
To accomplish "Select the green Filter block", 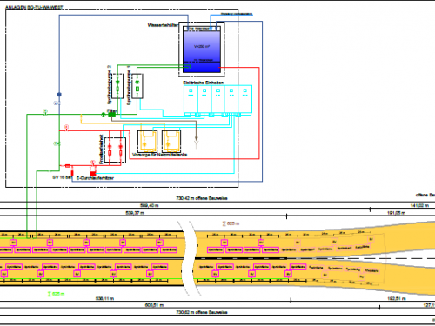I will point(111,115).
